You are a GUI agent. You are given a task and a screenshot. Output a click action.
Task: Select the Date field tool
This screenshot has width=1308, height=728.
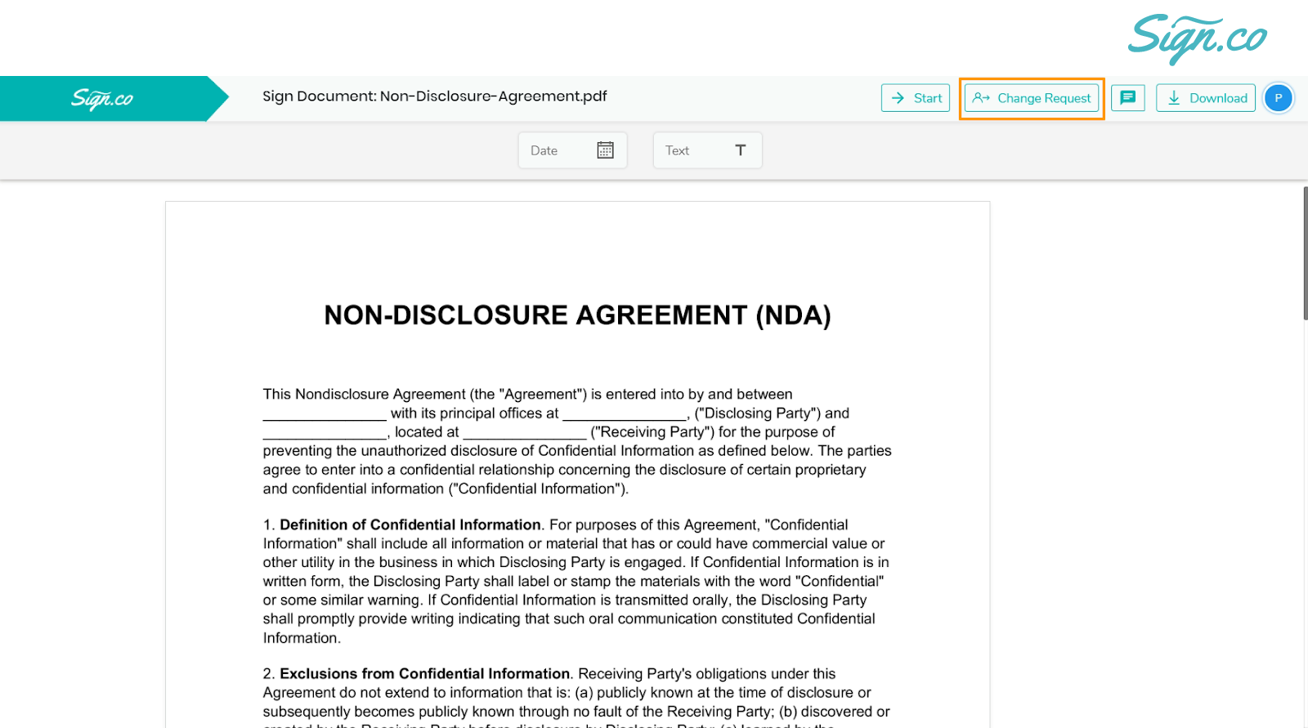(572, 150)
